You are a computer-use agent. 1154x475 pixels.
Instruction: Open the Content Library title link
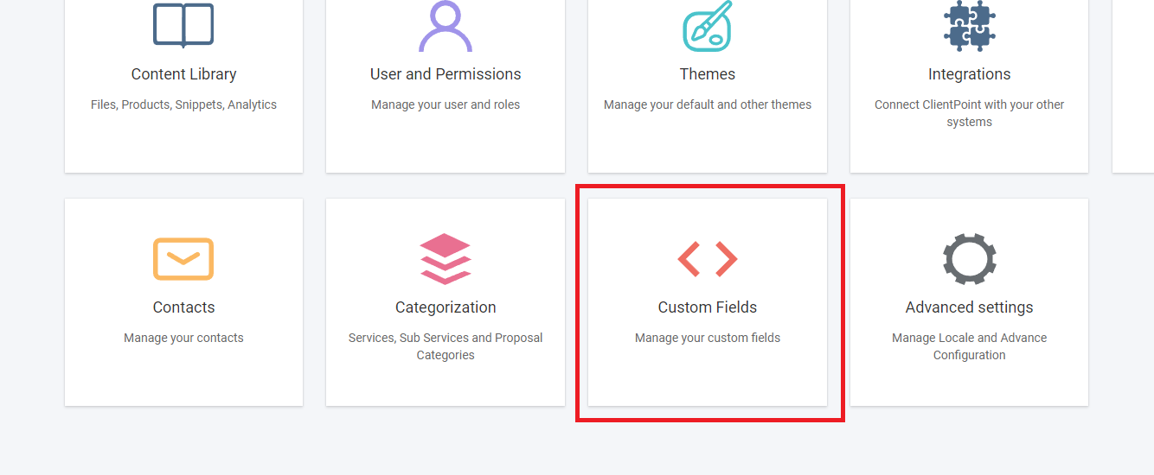pyautogui.click(x=183, y=74)
